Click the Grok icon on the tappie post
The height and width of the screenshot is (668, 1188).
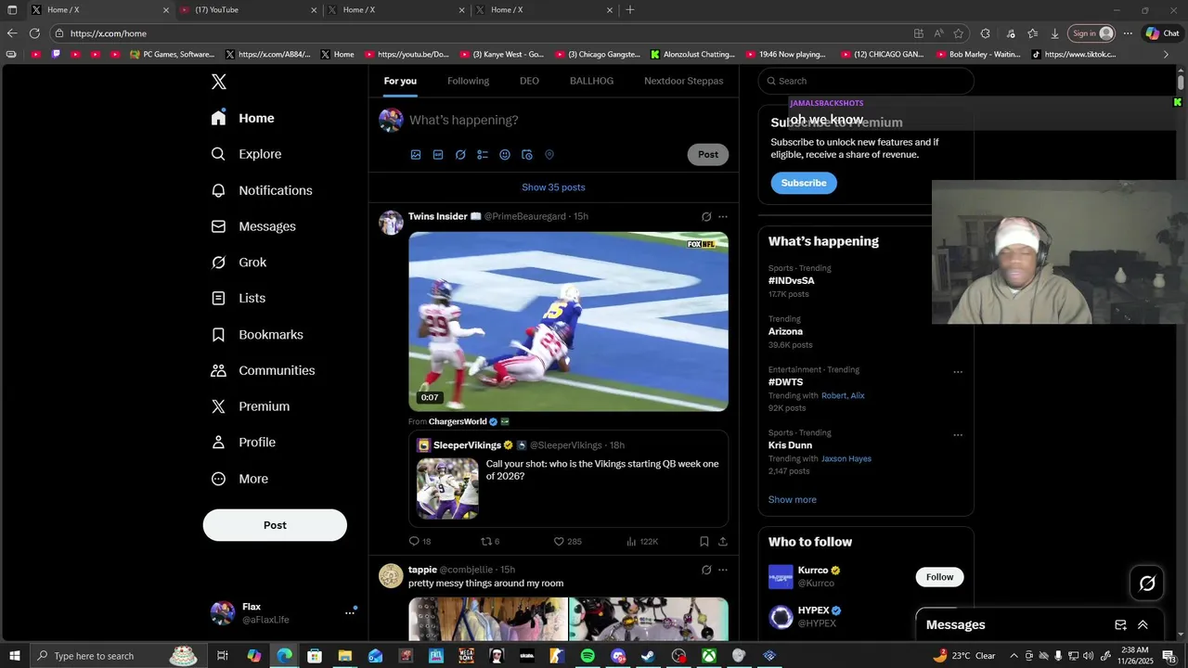point(706,570)
